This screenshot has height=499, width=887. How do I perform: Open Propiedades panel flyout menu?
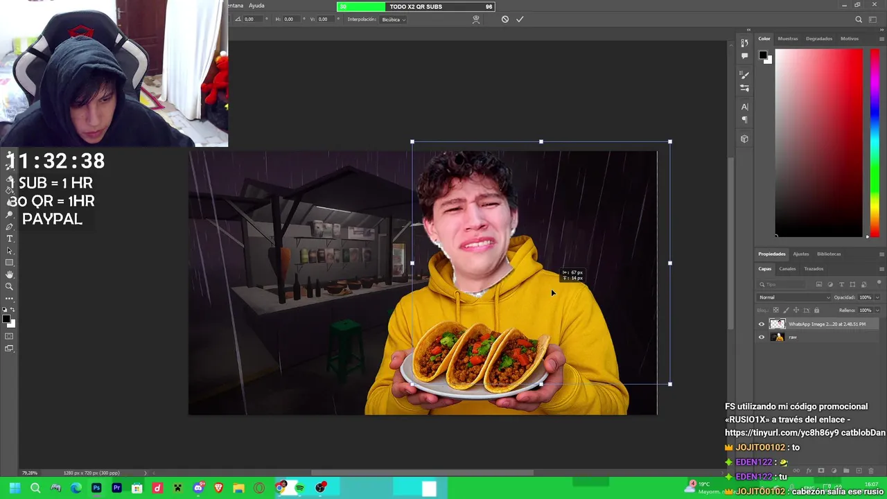881,254
